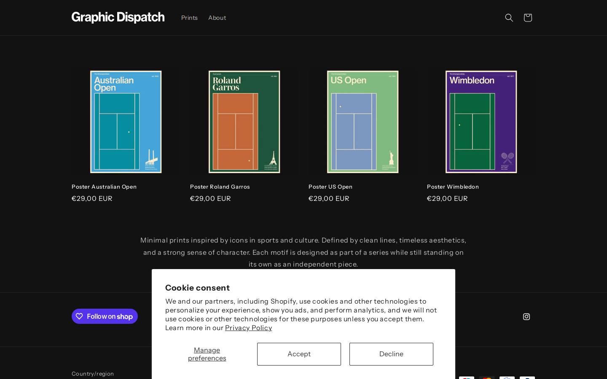The height and width of the screenshot is (379, 607).
Task: Click the €29,00 EUR price under Roland Garros
Action: pos(210,198)
